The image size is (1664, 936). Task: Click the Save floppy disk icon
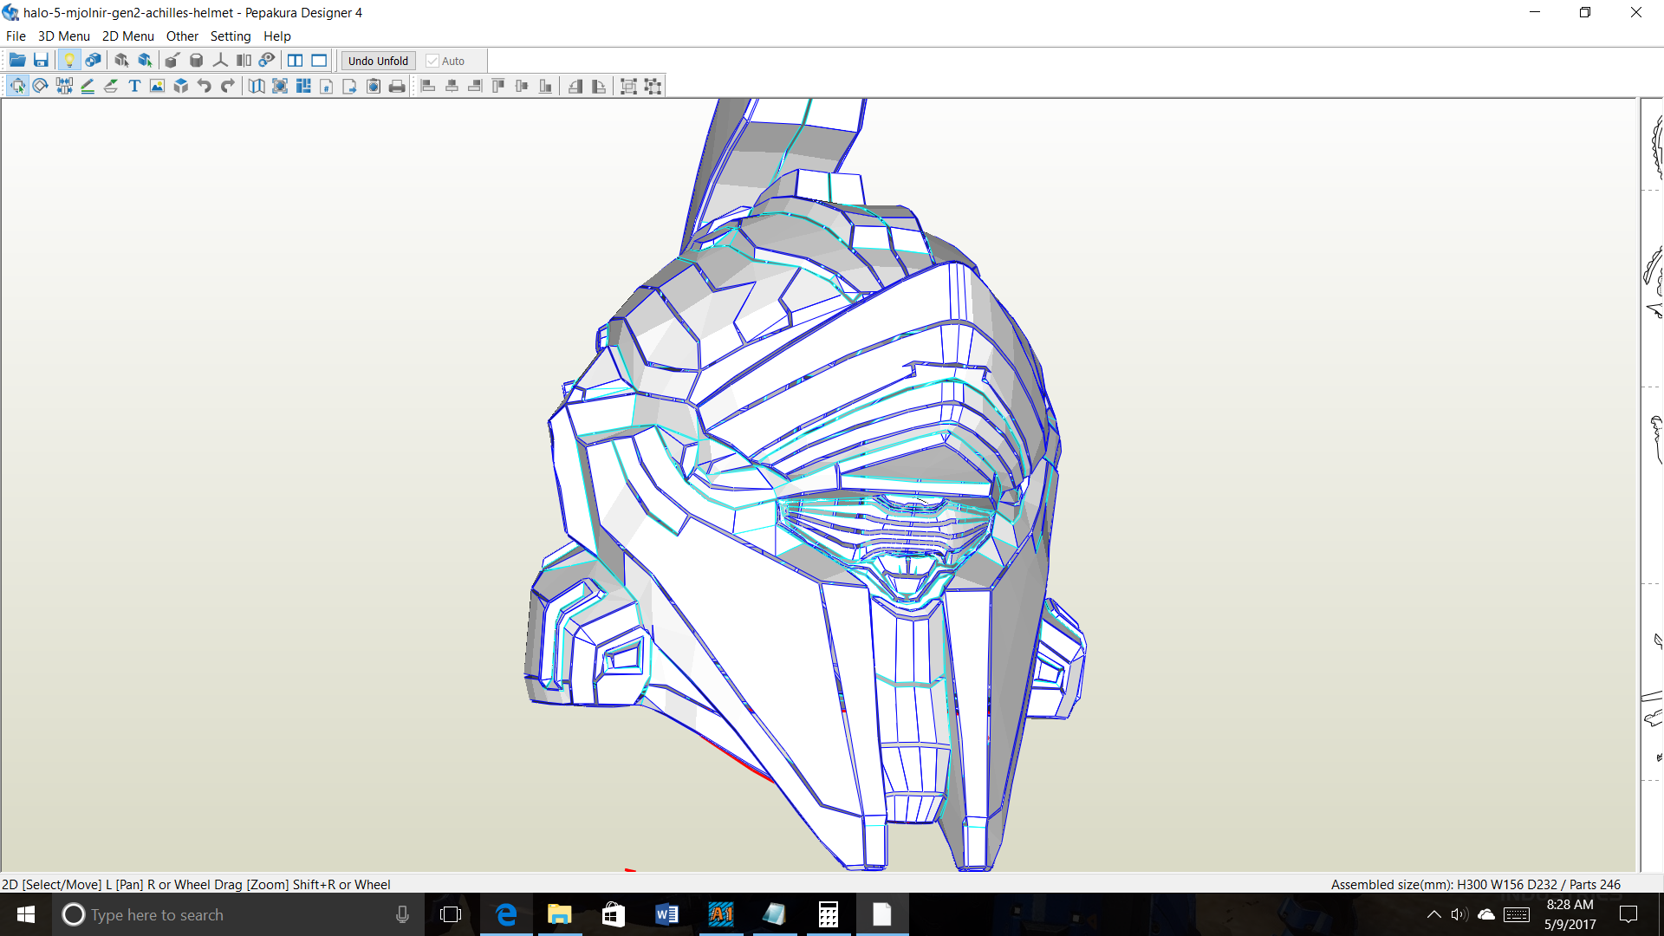pyautogui.click(x=41, y=61)
